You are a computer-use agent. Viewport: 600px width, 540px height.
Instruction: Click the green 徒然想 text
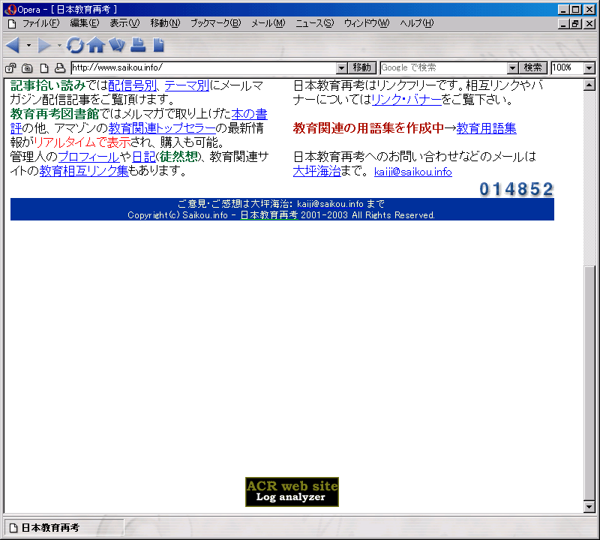pyautogui.click(x=178, y=157)
